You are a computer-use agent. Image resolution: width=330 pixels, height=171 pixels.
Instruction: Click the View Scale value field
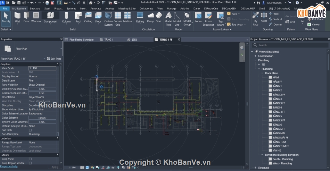(x=42, y=68)
